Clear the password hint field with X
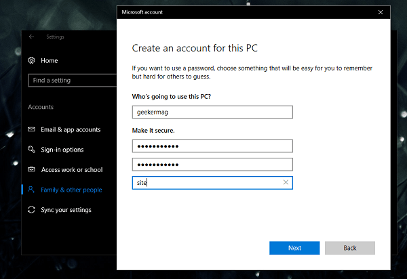The height and width of the screenshot is (279, 407). coord(286,182)
